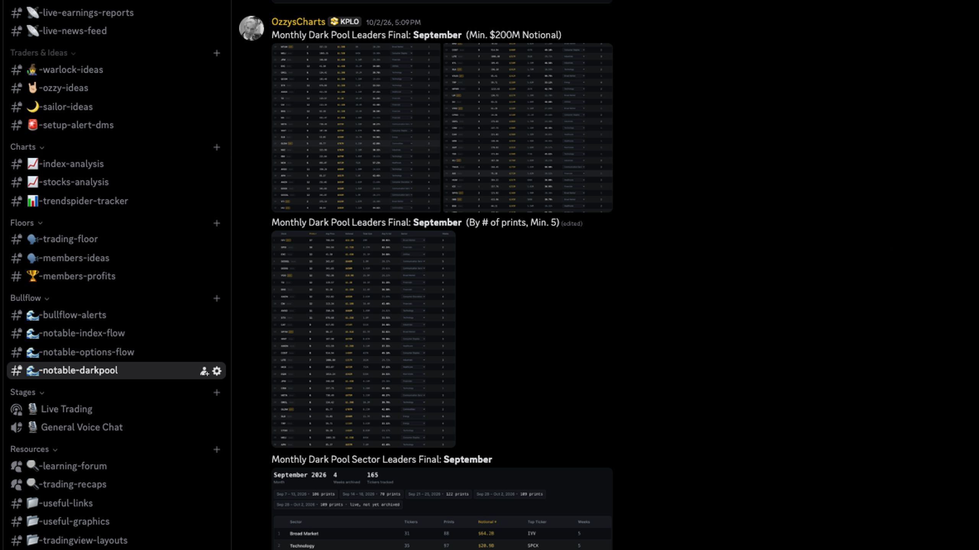The width and height of the screenshot is (979, 550).
Task: Collapse the Bullflow category
Action: tap(29, 298)
